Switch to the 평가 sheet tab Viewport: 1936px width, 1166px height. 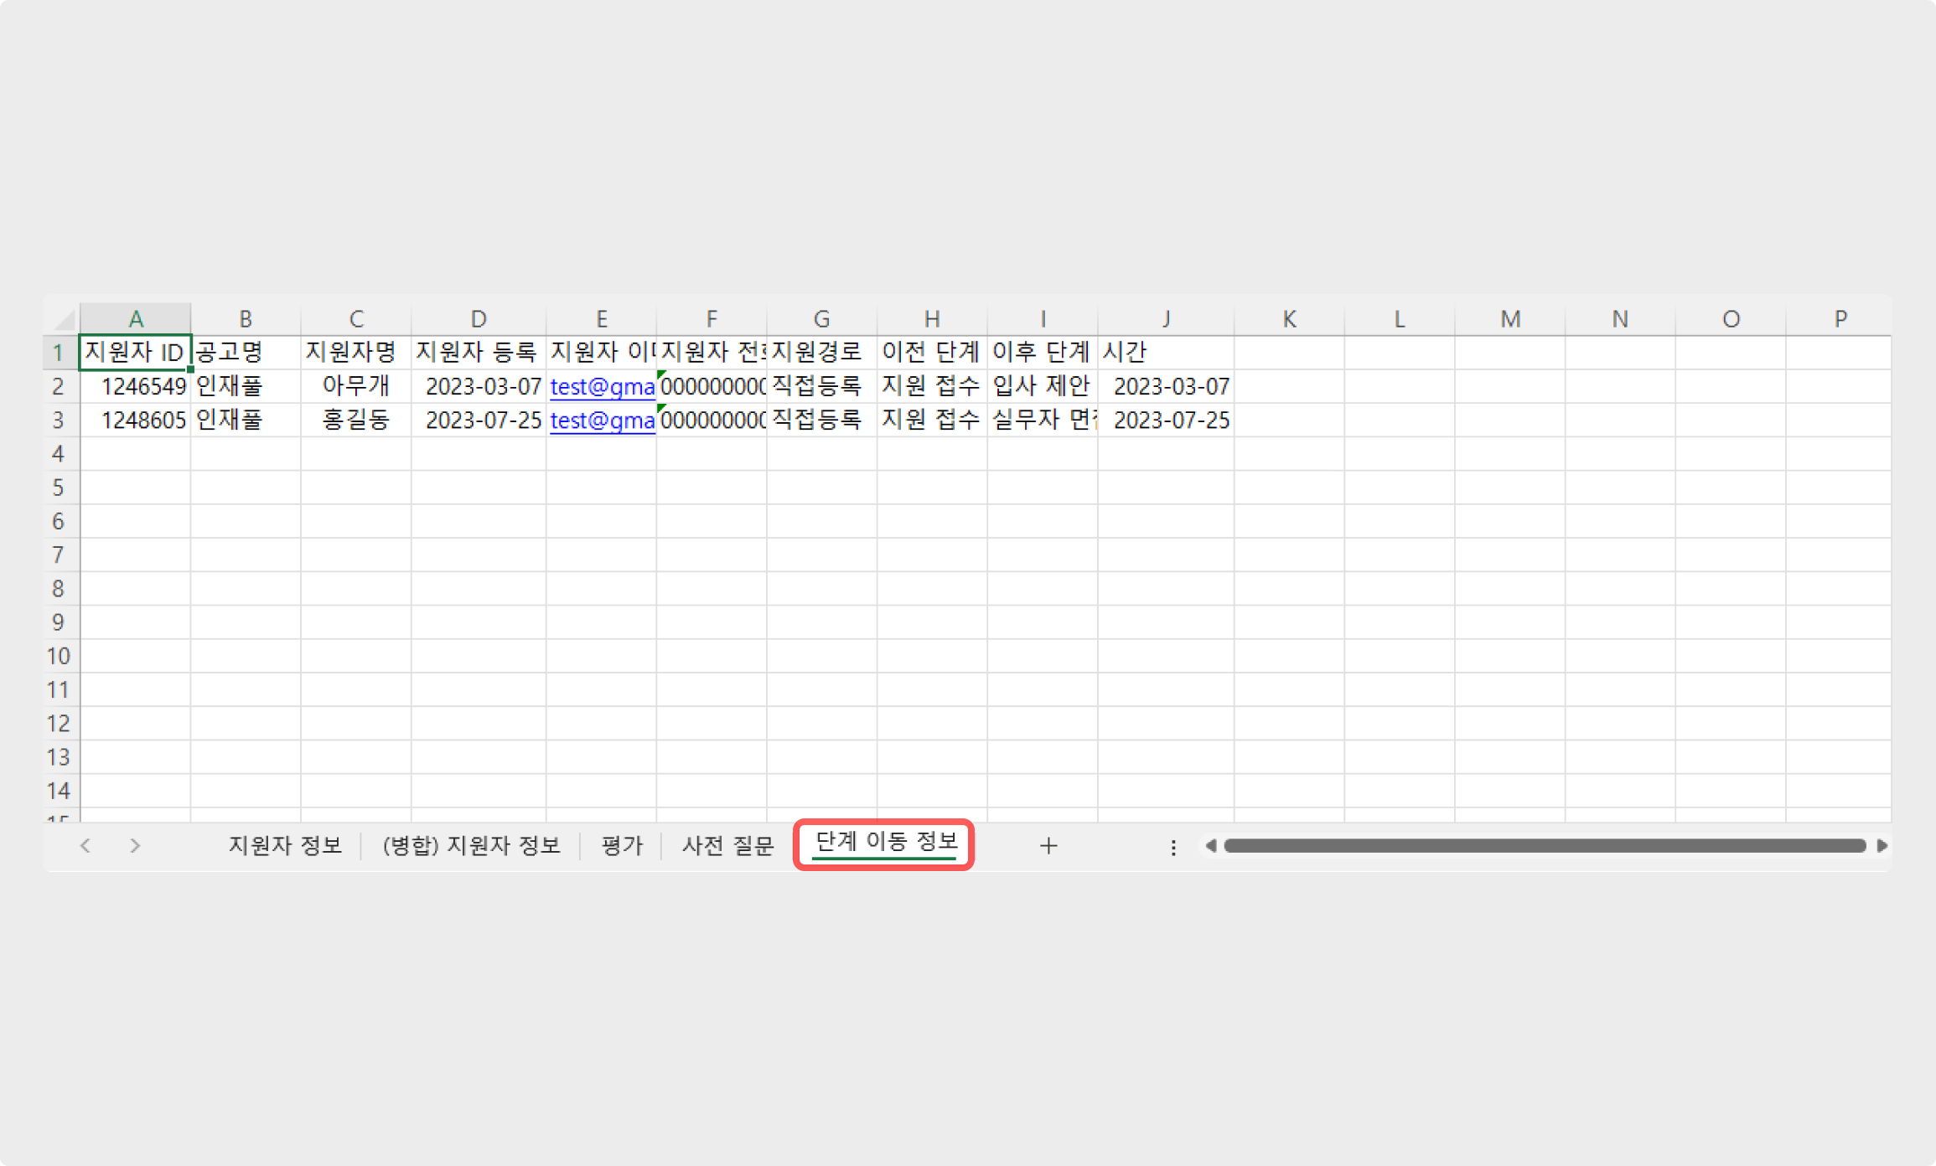(621, 846)
